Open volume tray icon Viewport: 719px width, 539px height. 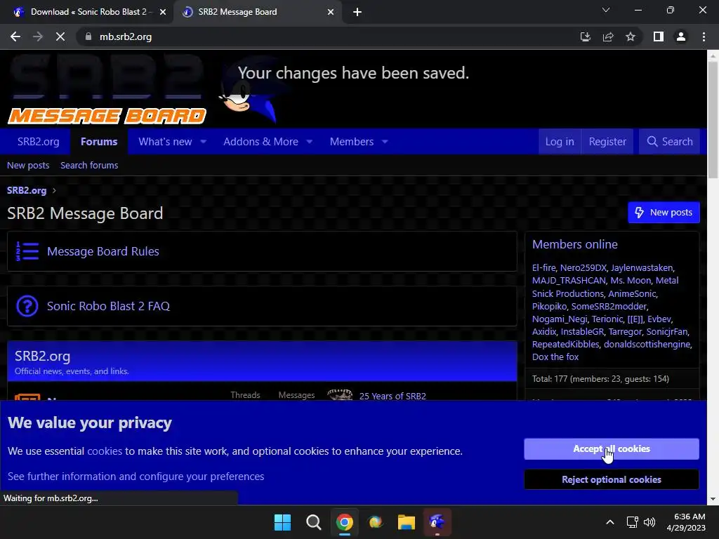(x=649, y=522)
